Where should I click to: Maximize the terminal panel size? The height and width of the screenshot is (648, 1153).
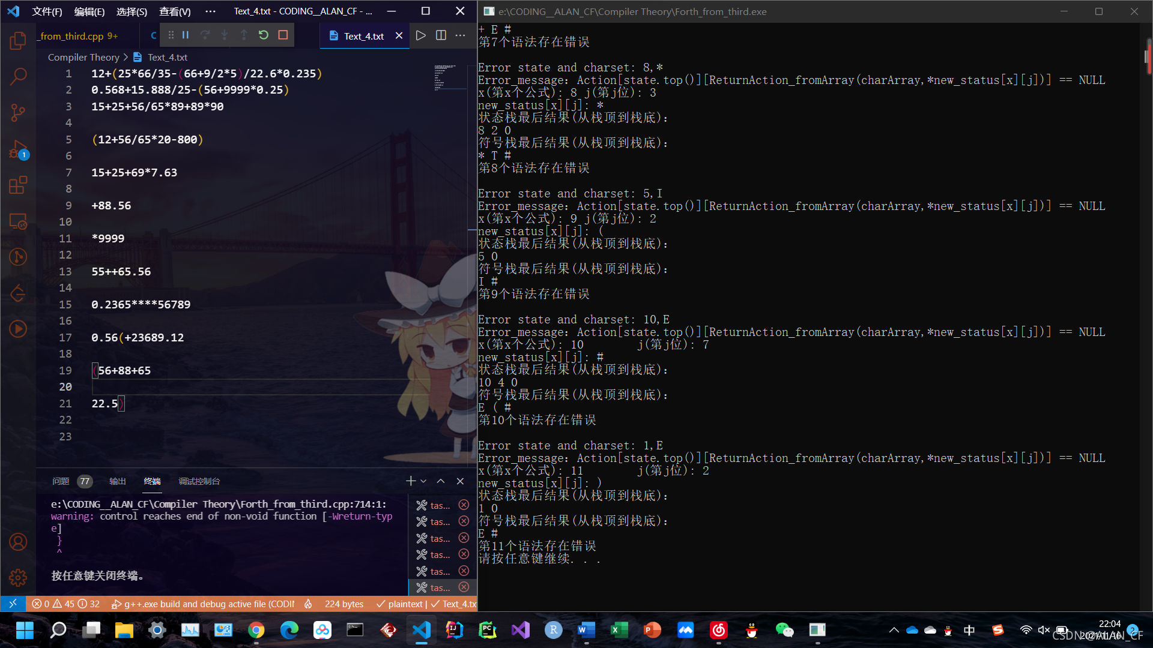pyautogui.click(x=441, y=481)
